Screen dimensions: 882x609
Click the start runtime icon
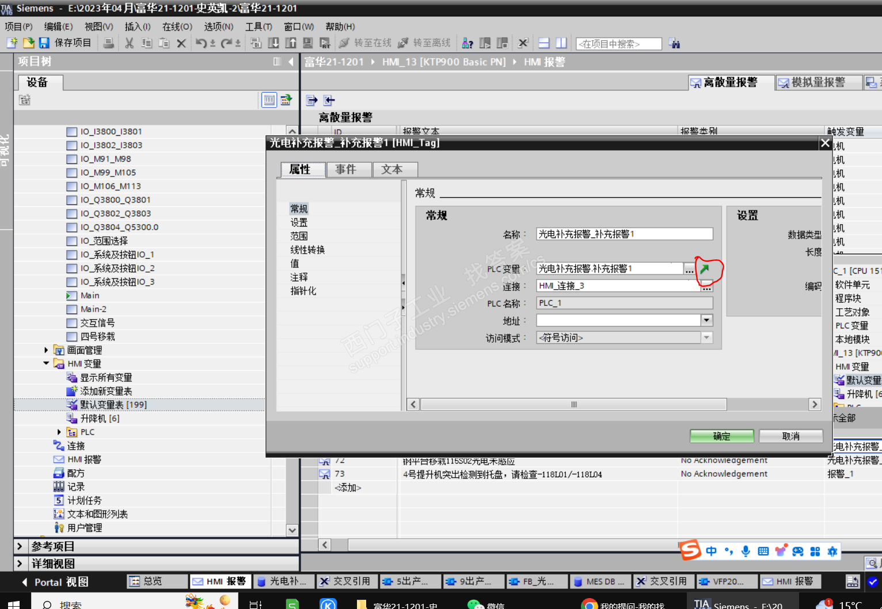pyautogui.click(x=325, y=43)
